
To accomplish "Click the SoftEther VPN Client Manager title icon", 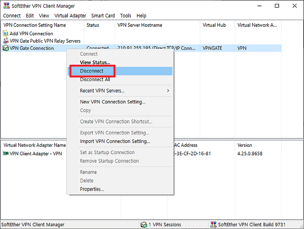I will 6,6.
